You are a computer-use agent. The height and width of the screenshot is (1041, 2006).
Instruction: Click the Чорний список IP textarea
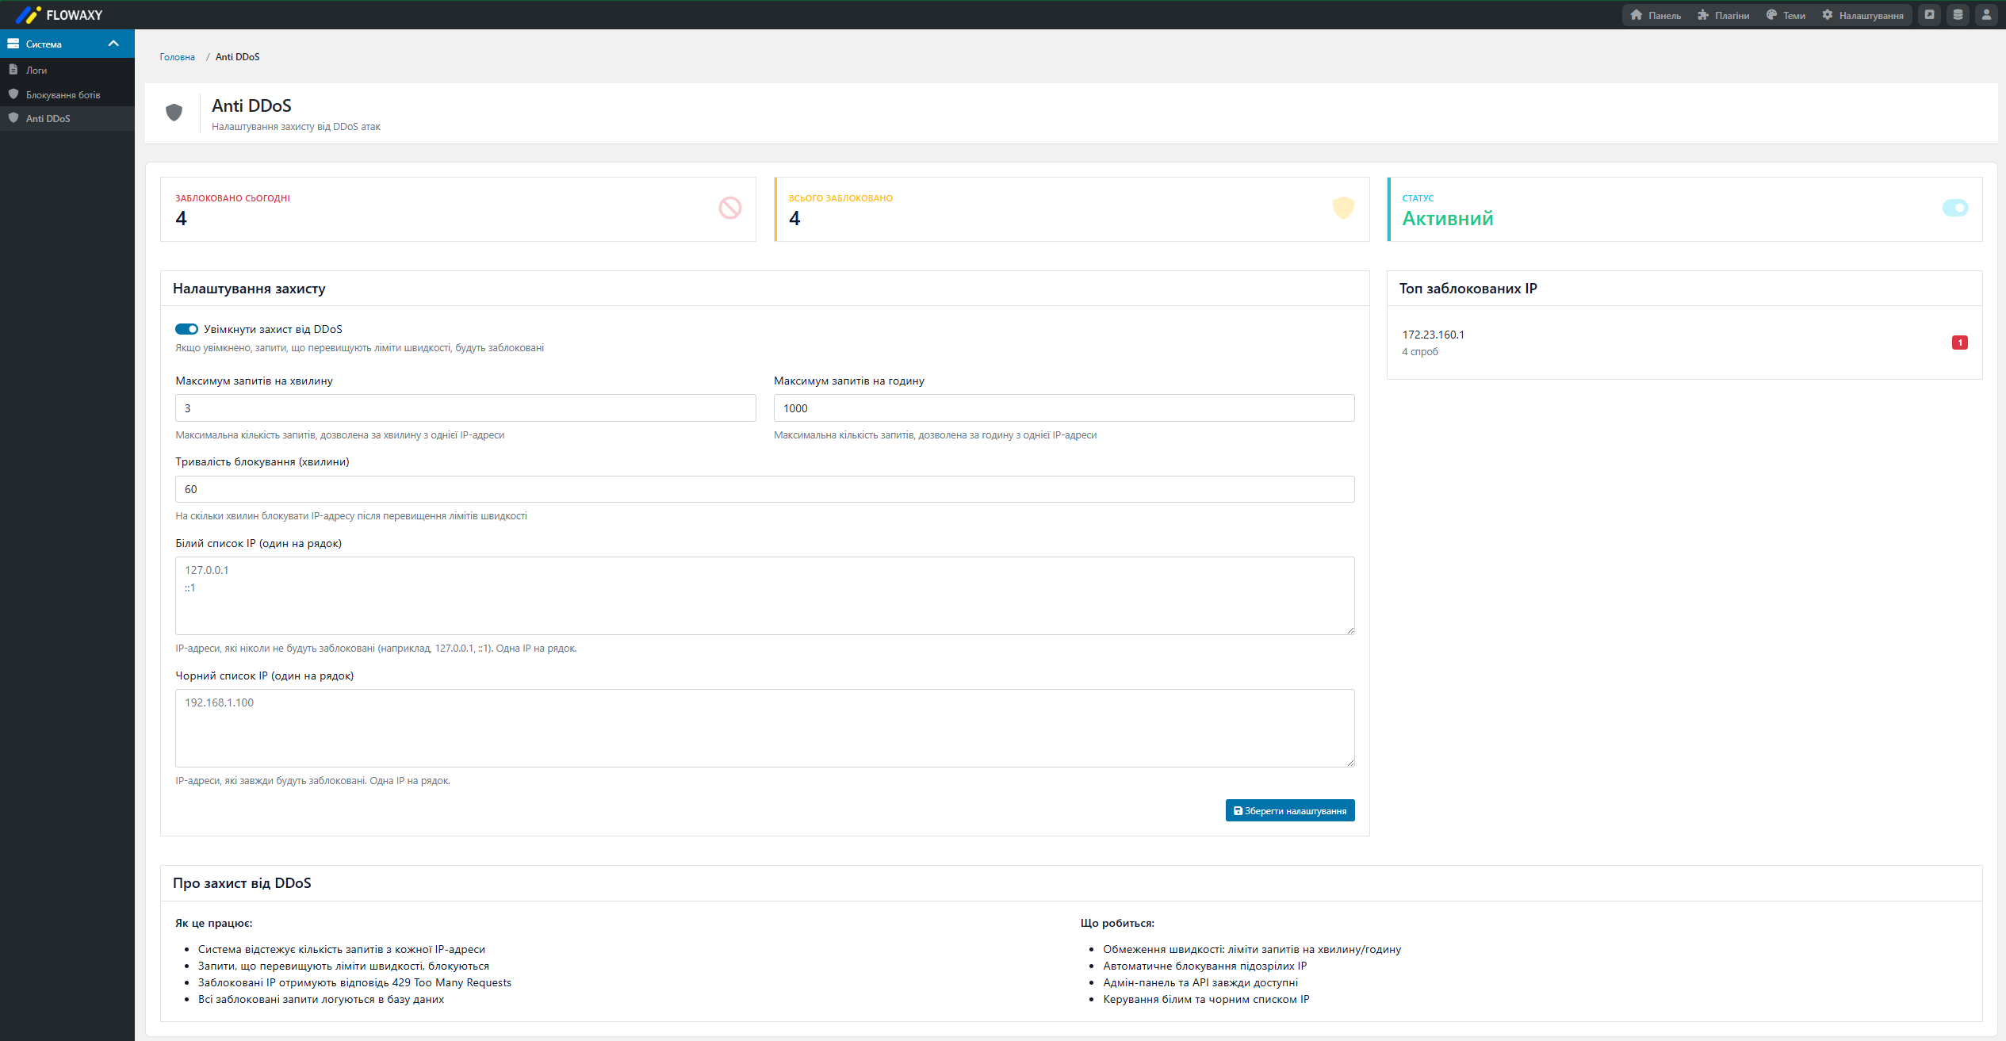pos(764,727)
